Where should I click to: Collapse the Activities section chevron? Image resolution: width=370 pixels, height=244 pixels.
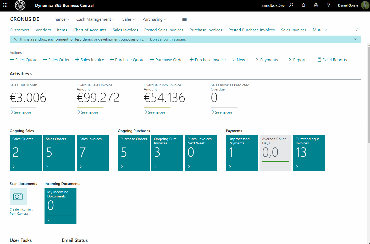pos(32,74)
